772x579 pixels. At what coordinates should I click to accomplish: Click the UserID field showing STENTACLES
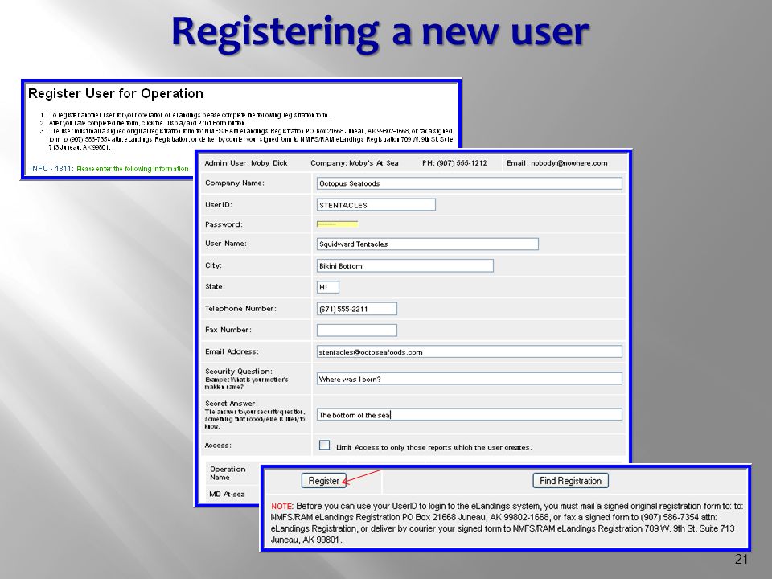pos(376,205)
